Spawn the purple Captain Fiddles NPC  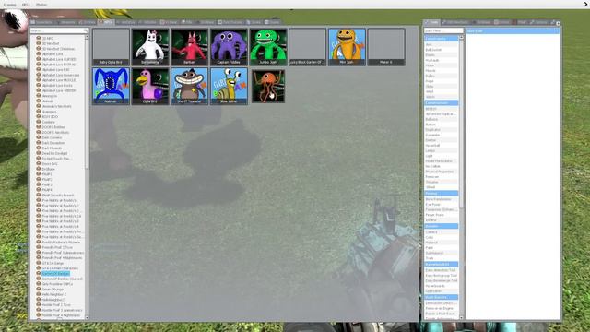(229, 47)
